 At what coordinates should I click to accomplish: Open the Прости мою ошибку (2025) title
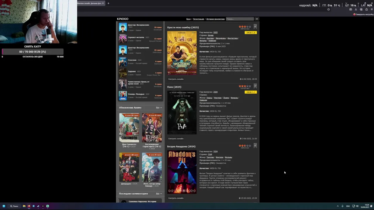click(183, 27)
